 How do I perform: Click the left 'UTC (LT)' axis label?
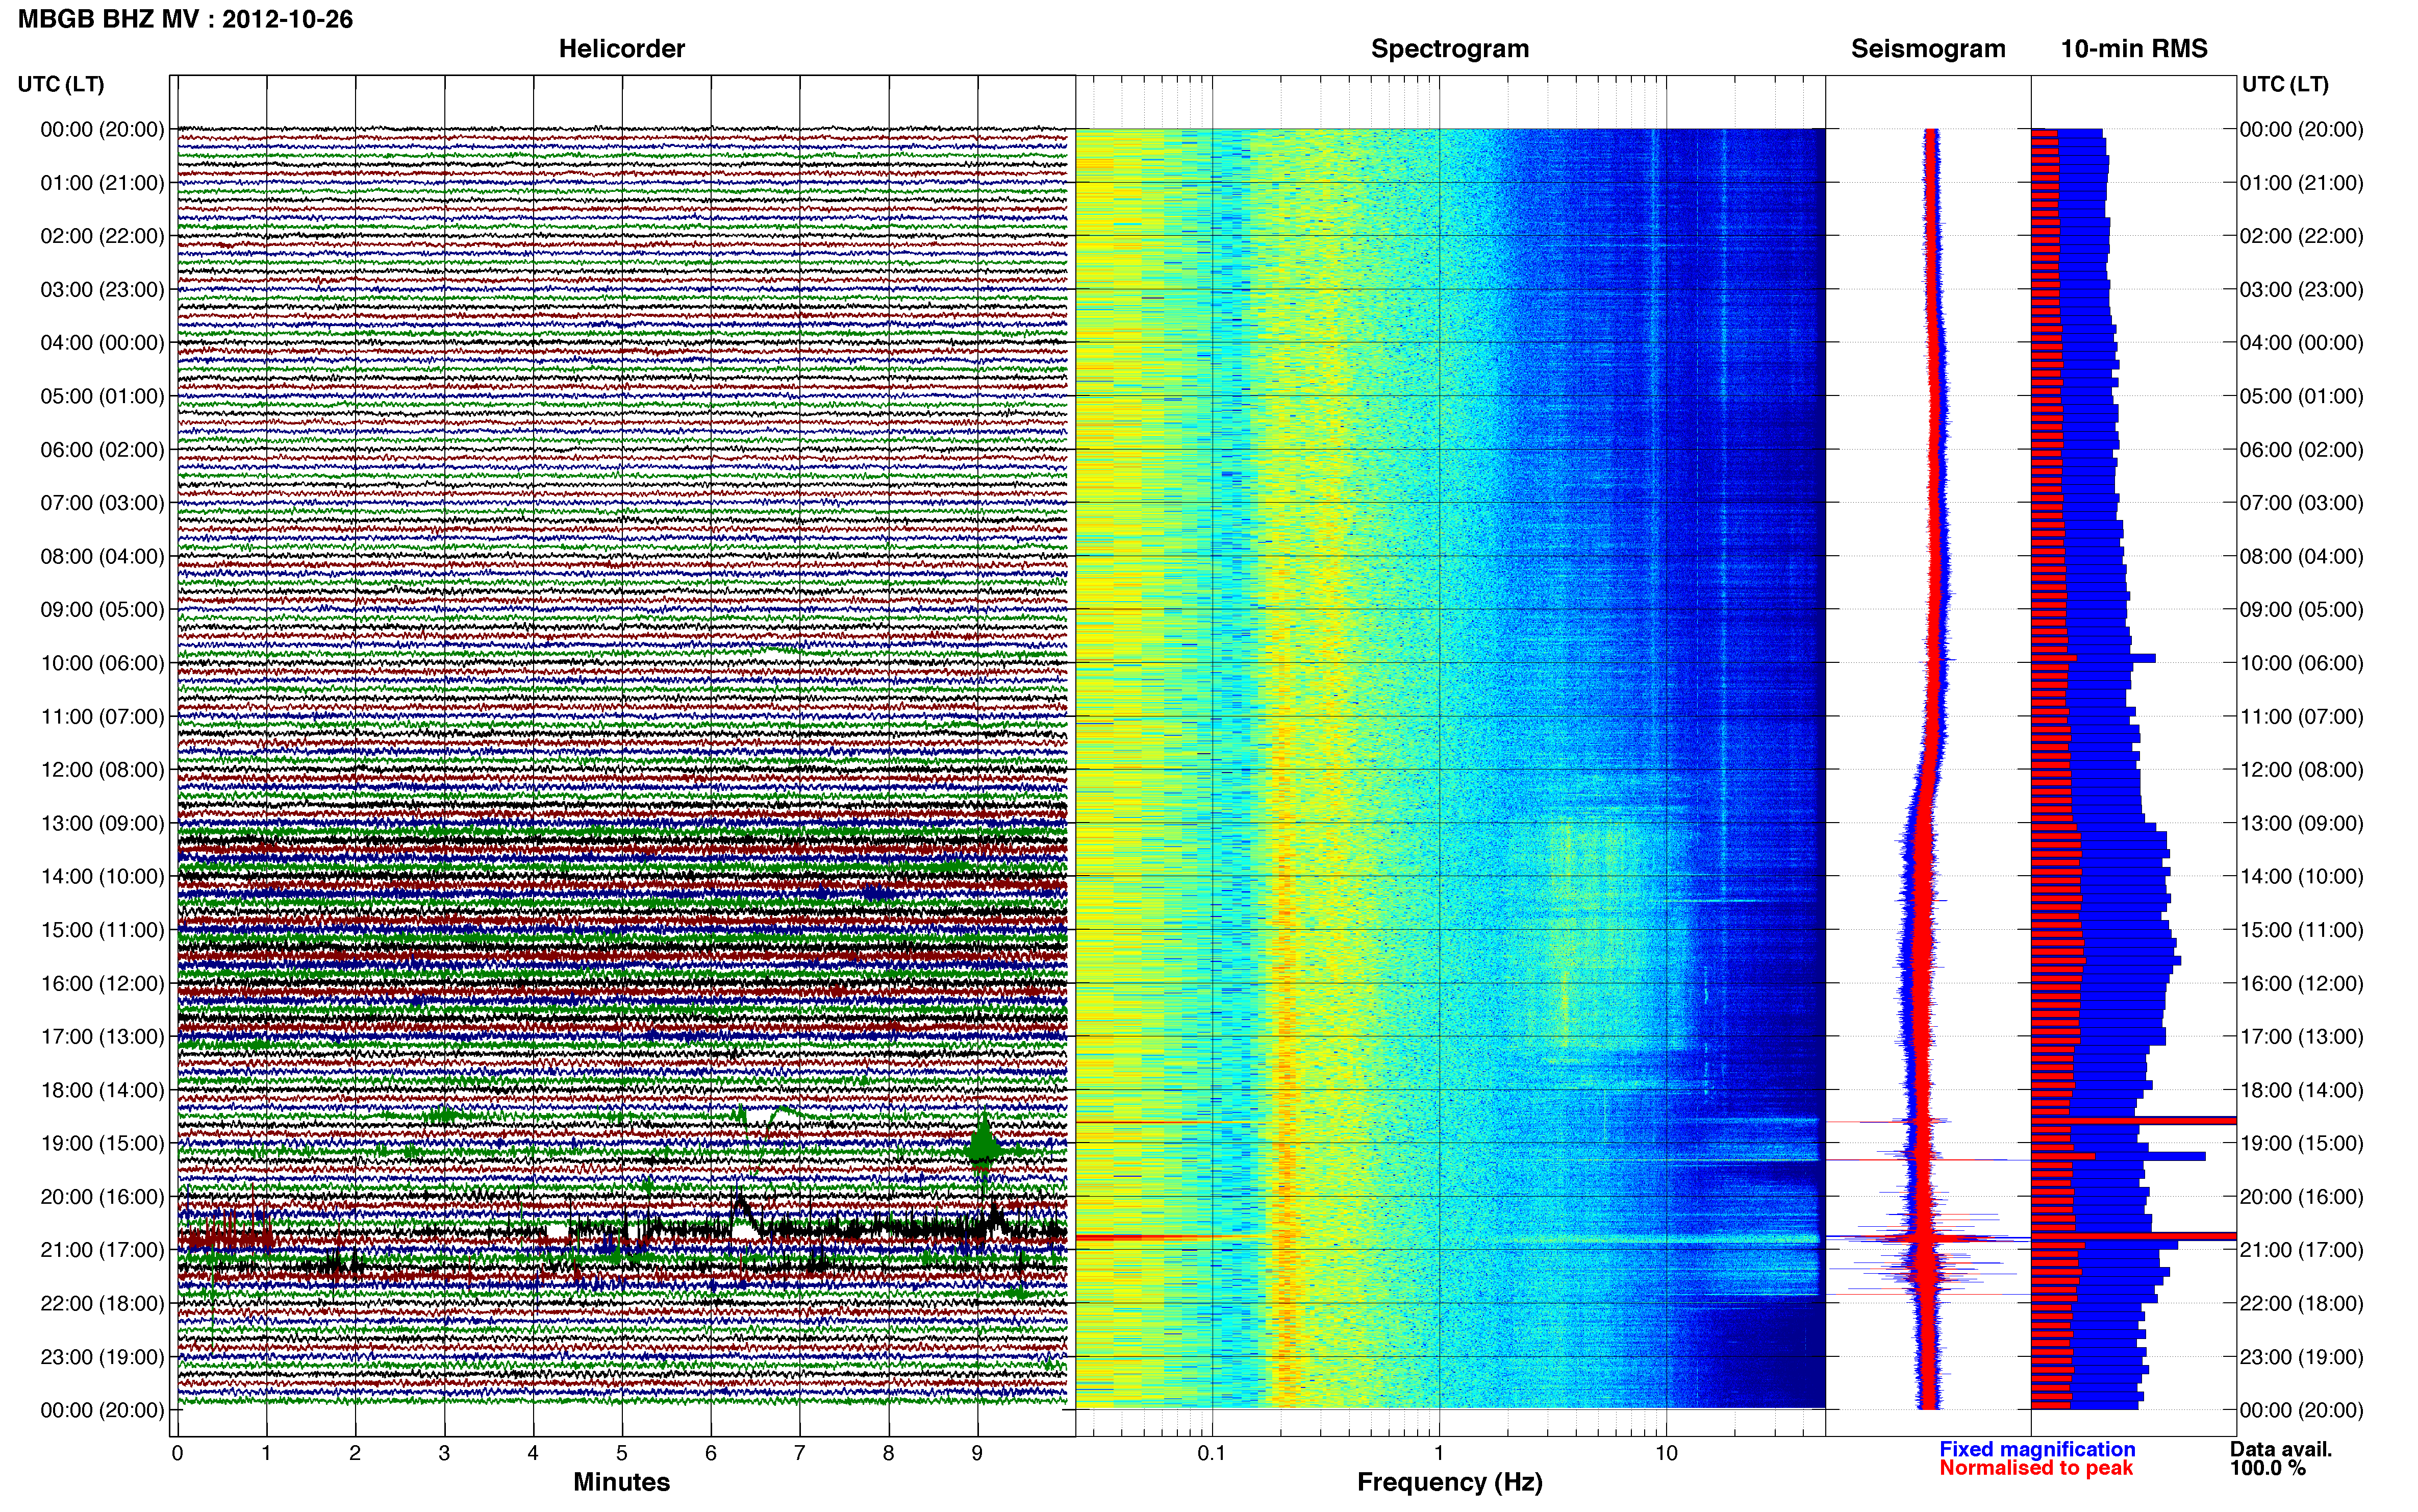61,84
